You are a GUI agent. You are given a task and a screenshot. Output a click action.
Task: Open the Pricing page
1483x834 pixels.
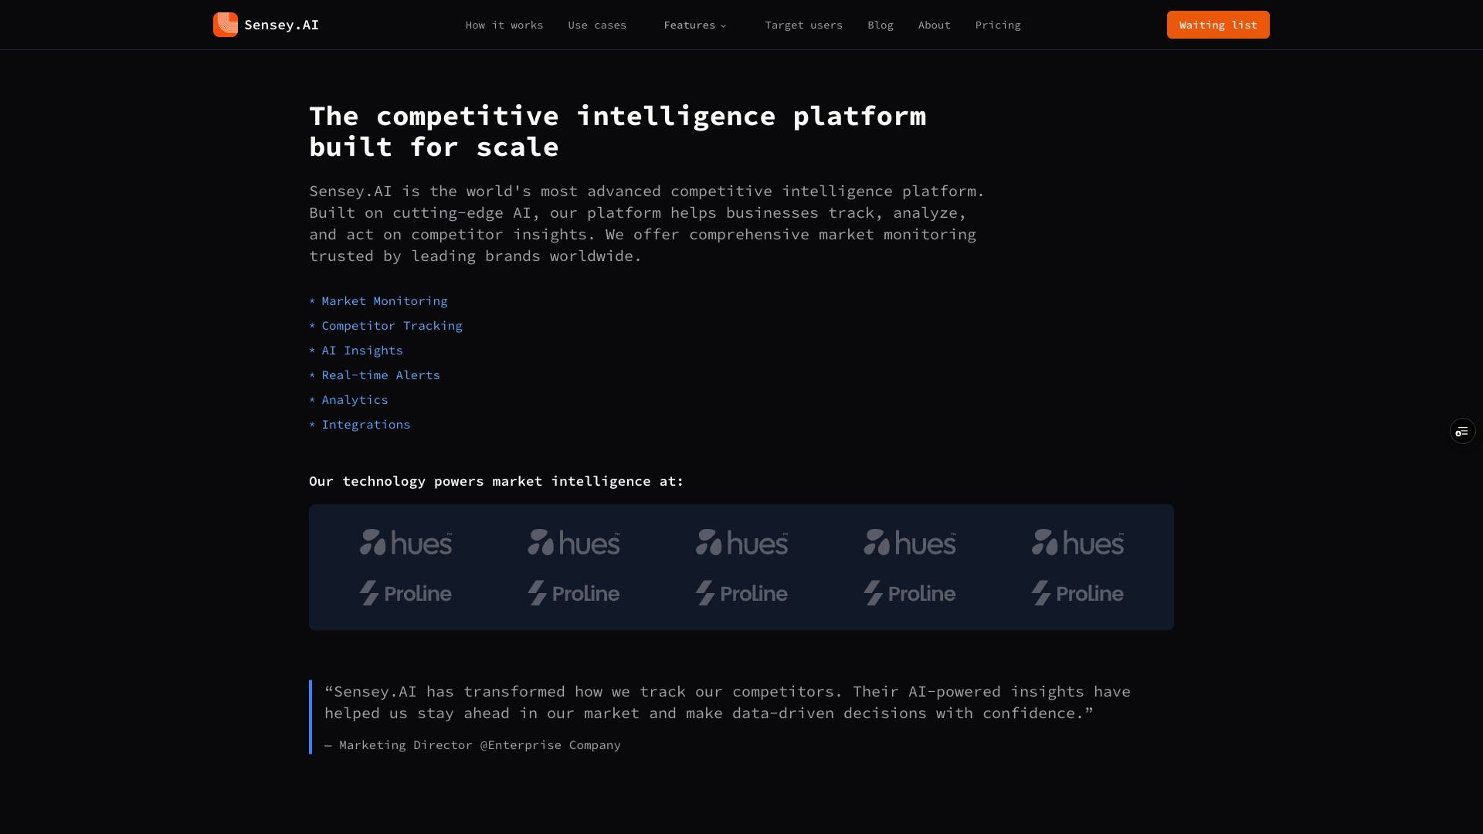tap(997, 25)
